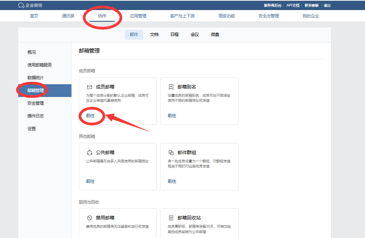Open the API文档 link
The width and height of the screenshot is (365, 238).
293,5
